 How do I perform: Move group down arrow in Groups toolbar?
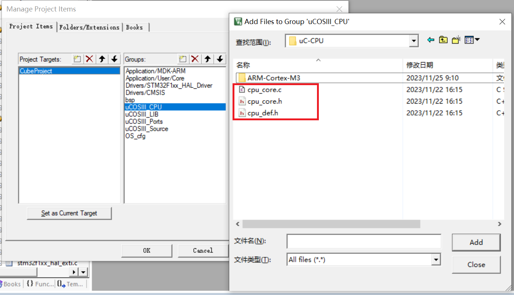click(x=220, y=59)
